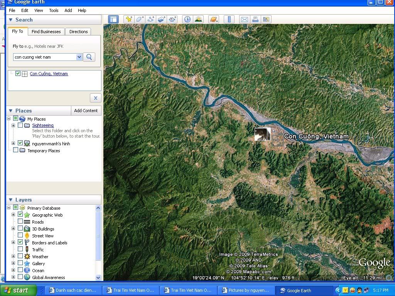Show historical imagery clock icon
This screenshot has height=296, width=395.
click(x=187, y=19)
